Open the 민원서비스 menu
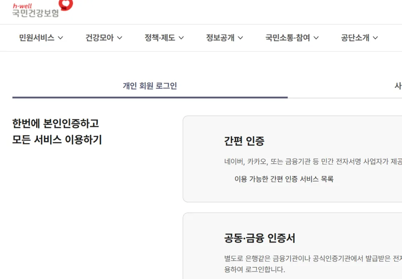This screenshot has height=279, width=402. [37, 38]
